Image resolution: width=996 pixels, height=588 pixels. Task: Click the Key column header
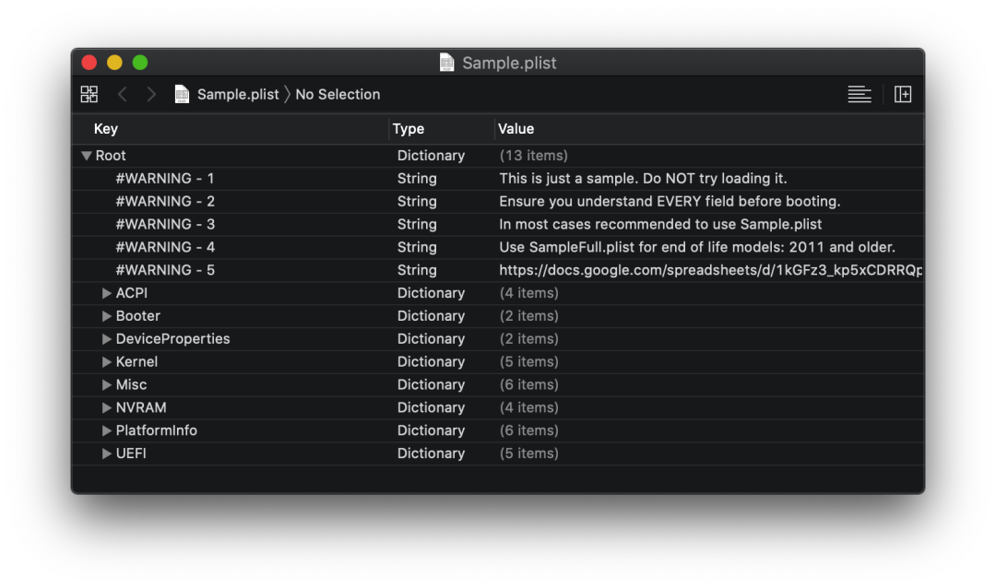click(106, 129)
